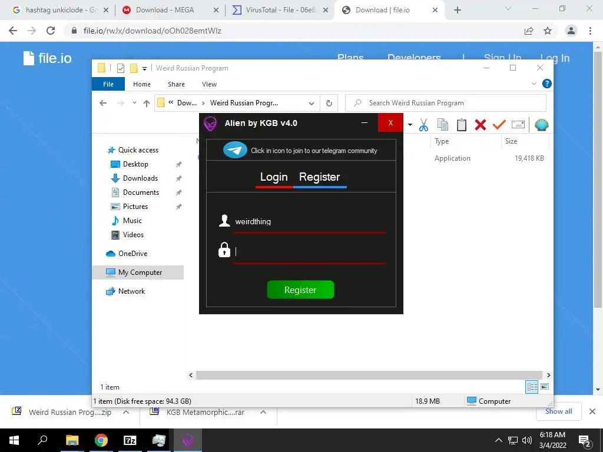Click the Paste clipboard icon in Explorer toolbar
The image size is (603, 452).
pyautogui.click(x=462, y=125)
